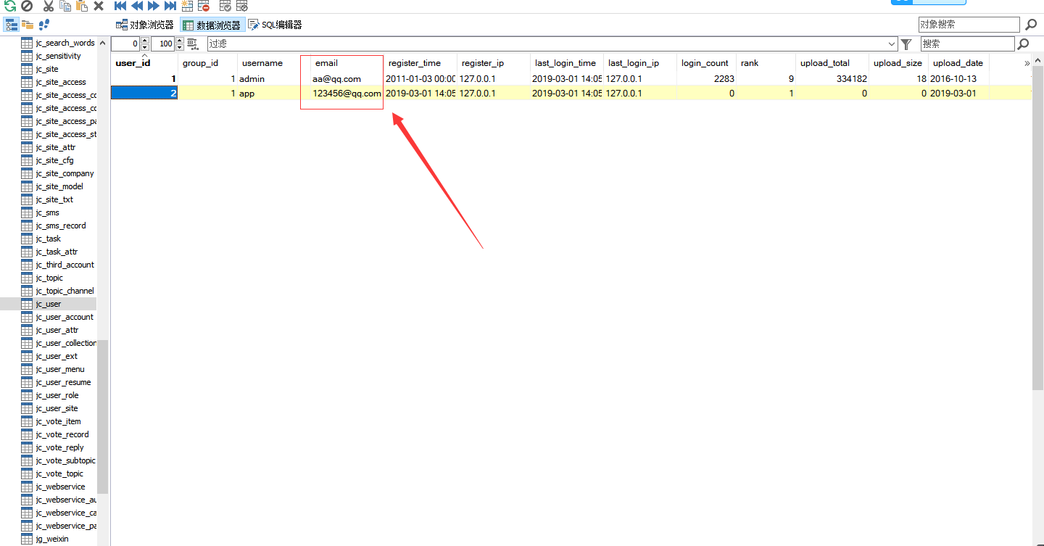
Task: Click the offset field showing 0
Action: [x=125, y=44]
